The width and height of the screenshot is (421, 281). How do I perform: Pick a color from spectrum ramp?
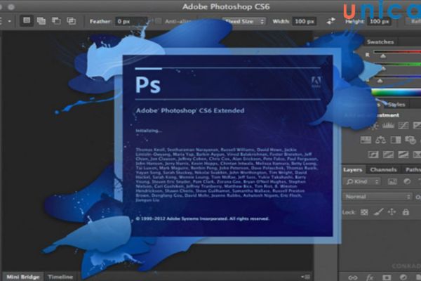tap(396, 93)
